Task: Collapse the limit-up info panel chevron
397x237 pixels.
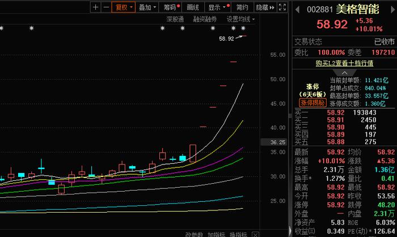Action: coord(344,73)
